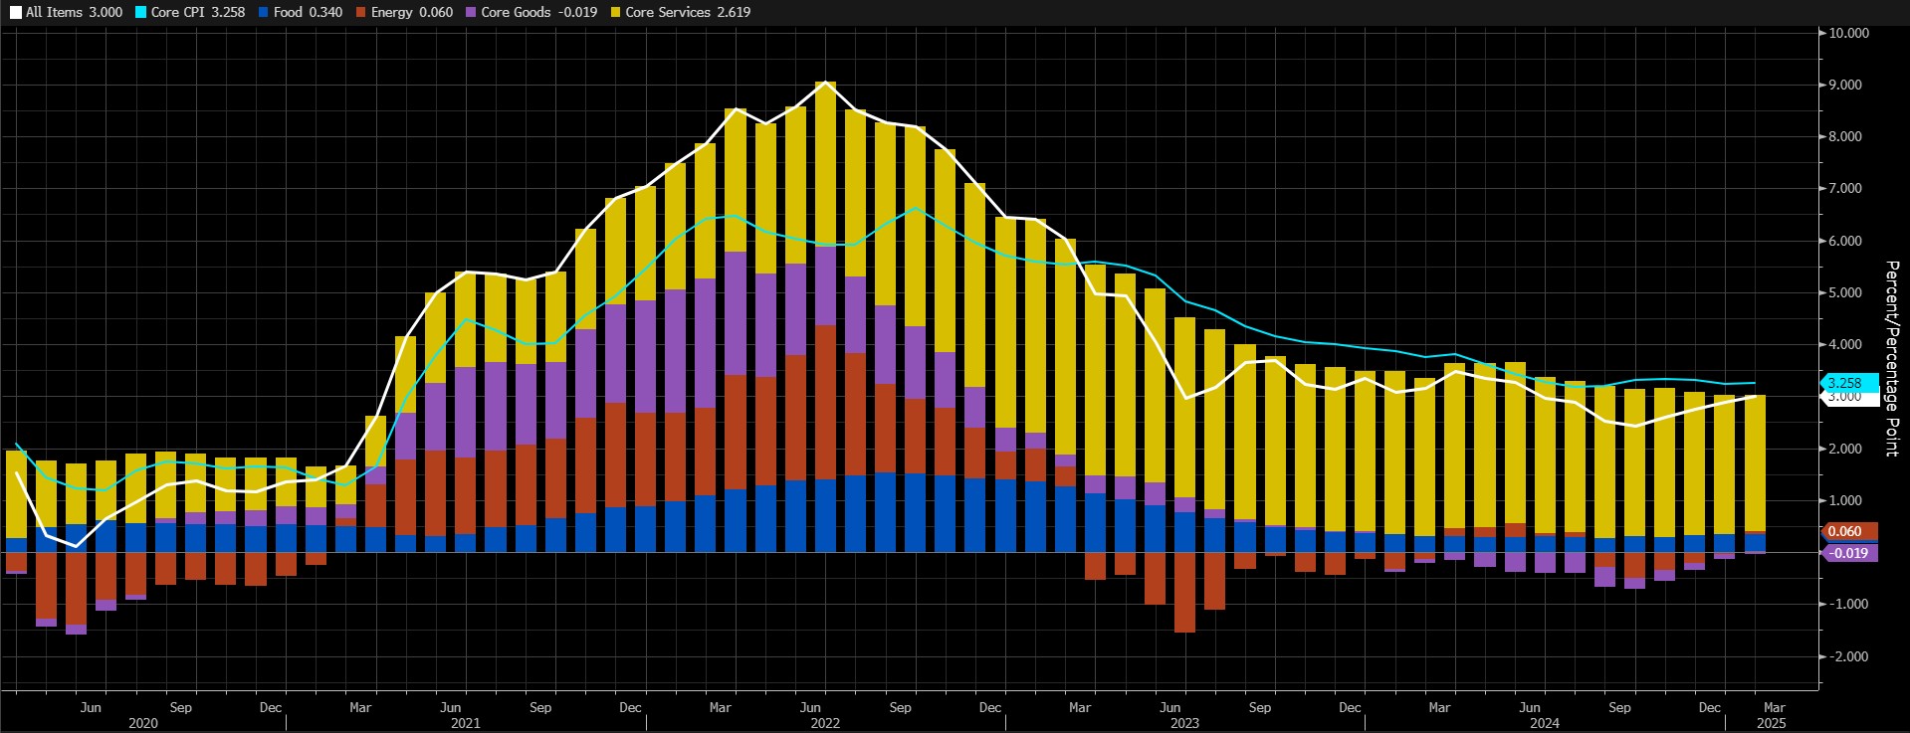Click the Sep 2023 x-axis label
This screenshot has height=733, width=1910.
(x=1260, y=707)
